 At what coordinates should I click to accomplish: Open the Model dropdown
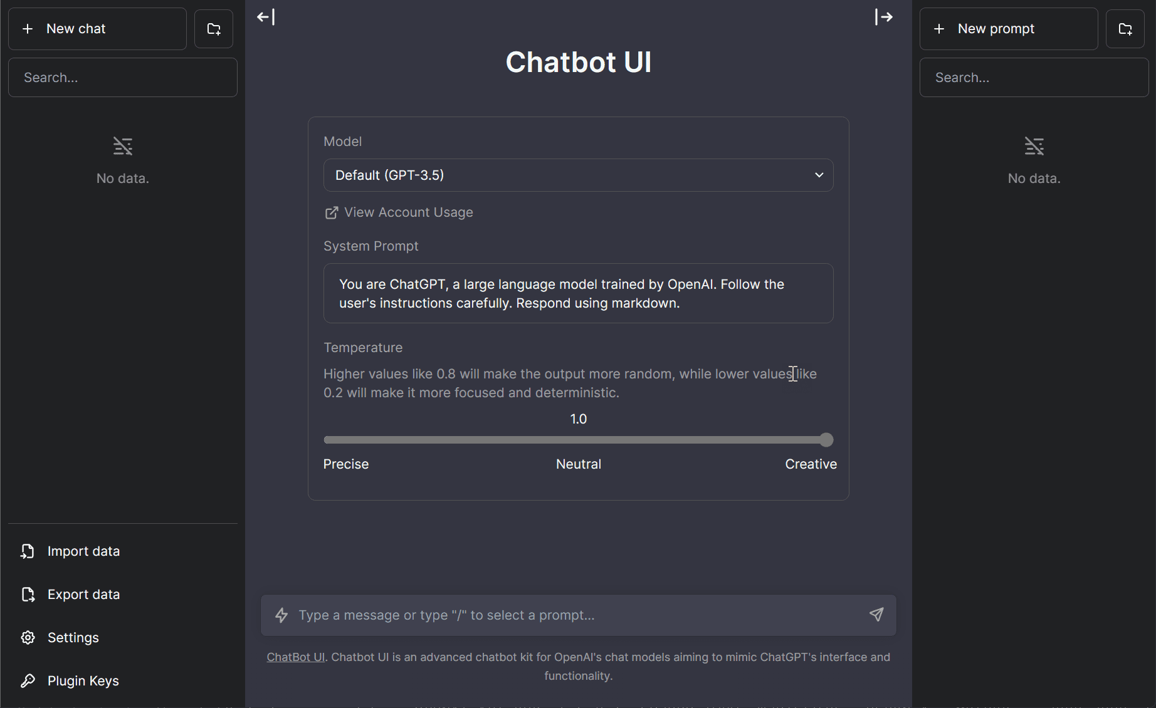pyautogui.click(x=578, y=175)
